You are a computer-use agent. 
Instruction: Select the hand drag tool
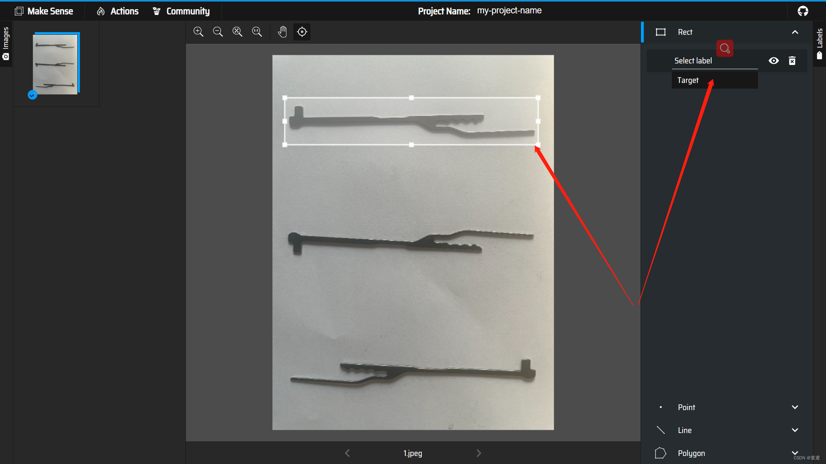click(282, 32)
